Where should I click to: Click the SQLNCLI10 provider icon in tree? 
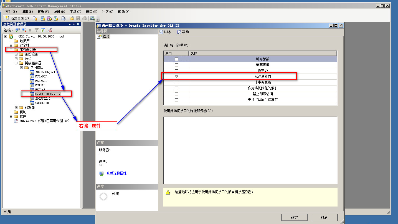pyautogui.click(x=32, y=99)
